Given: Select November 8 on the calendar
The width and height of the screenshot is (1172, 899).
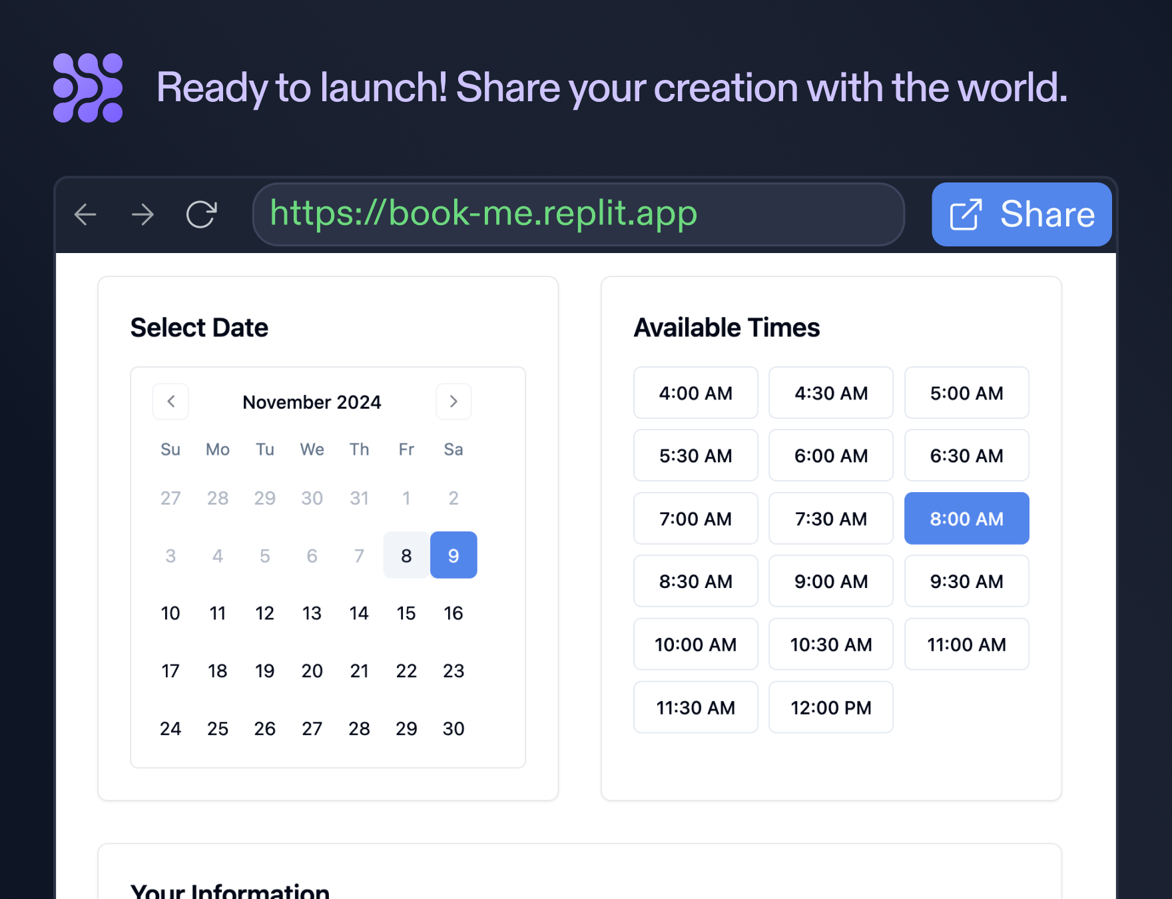Looking at the screenshot, I should (406, 555).
